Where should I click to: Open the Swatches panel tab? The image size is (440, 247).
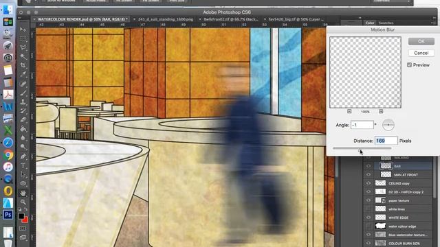coord(386,23)
